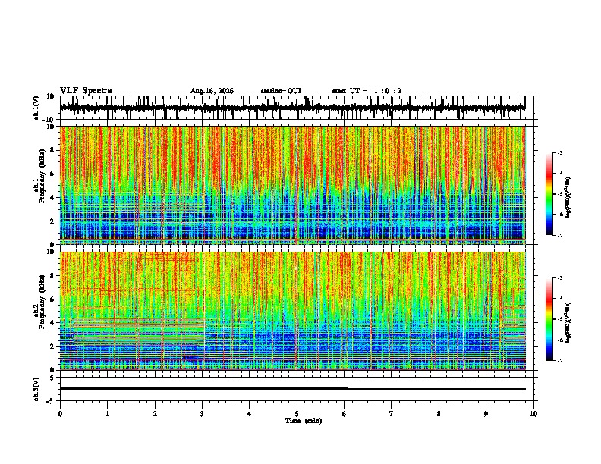
Task: Click time axis tick label "5"
Action: [x=297, y=414]
